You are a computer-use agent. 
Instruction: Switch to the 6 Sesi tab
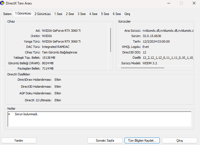[117, 14]
